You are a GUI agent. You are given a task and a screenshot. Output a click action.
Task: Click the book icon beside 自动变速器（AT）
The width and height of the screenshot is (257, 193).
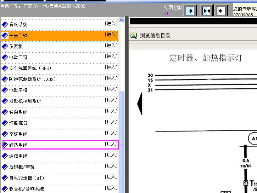tap(5, 178)
